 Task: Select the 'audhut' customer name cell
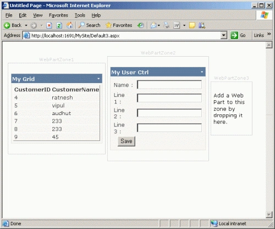[62, 113]
